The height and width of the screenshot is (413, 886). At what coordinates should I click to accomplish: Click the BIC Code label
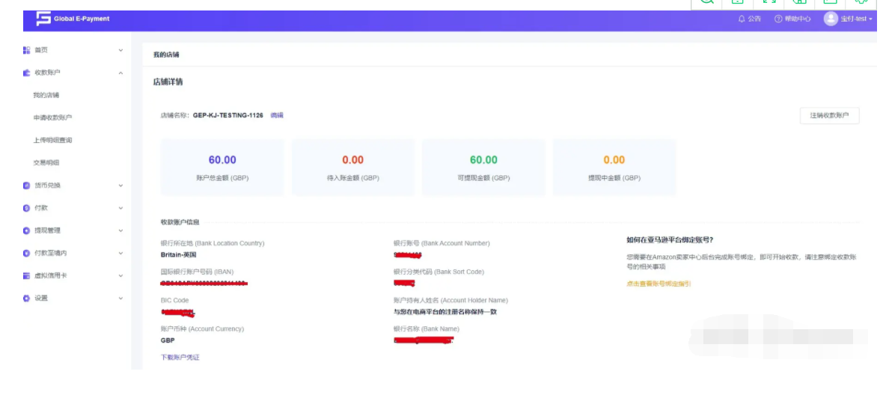pyautogui.click(x=174, y=301)
